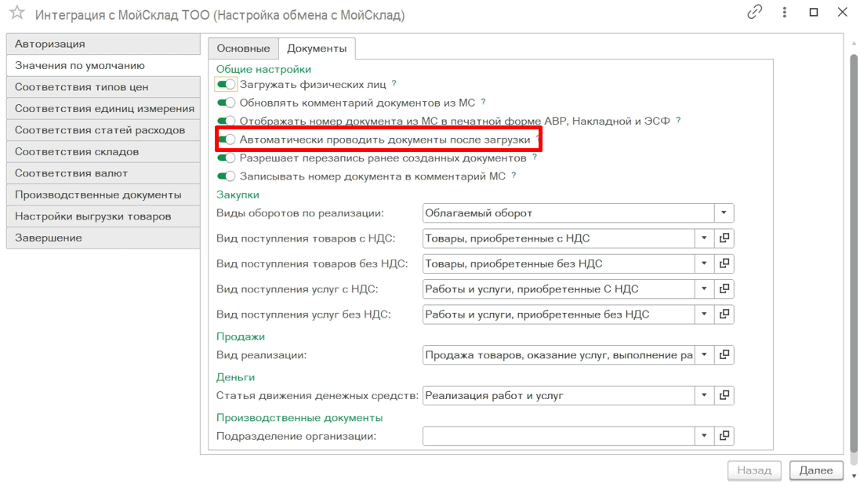Click the vertical scrollbar on right edge
This screenshot has width=860, height=483.
click(x=854, y=252)
